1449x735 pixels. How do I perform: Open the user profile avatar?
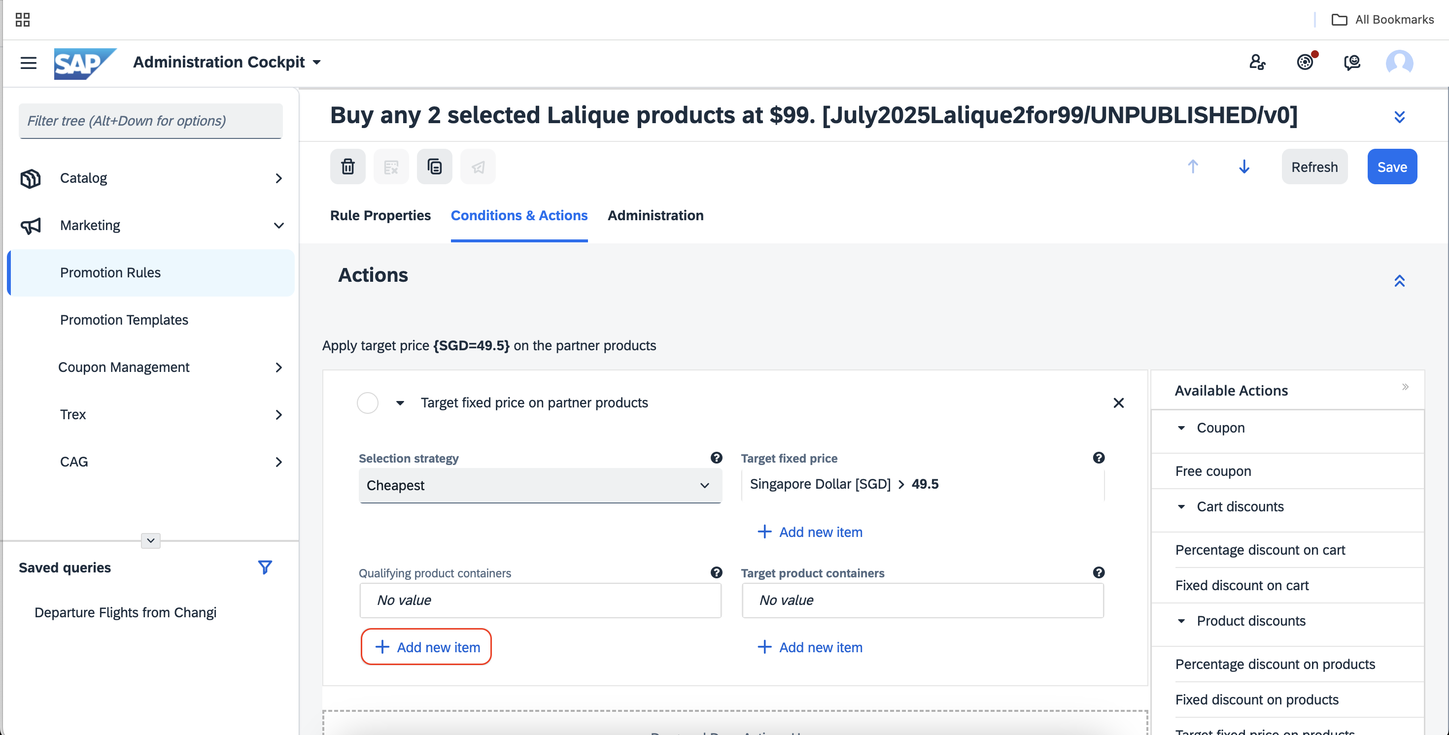(1400, 62)
